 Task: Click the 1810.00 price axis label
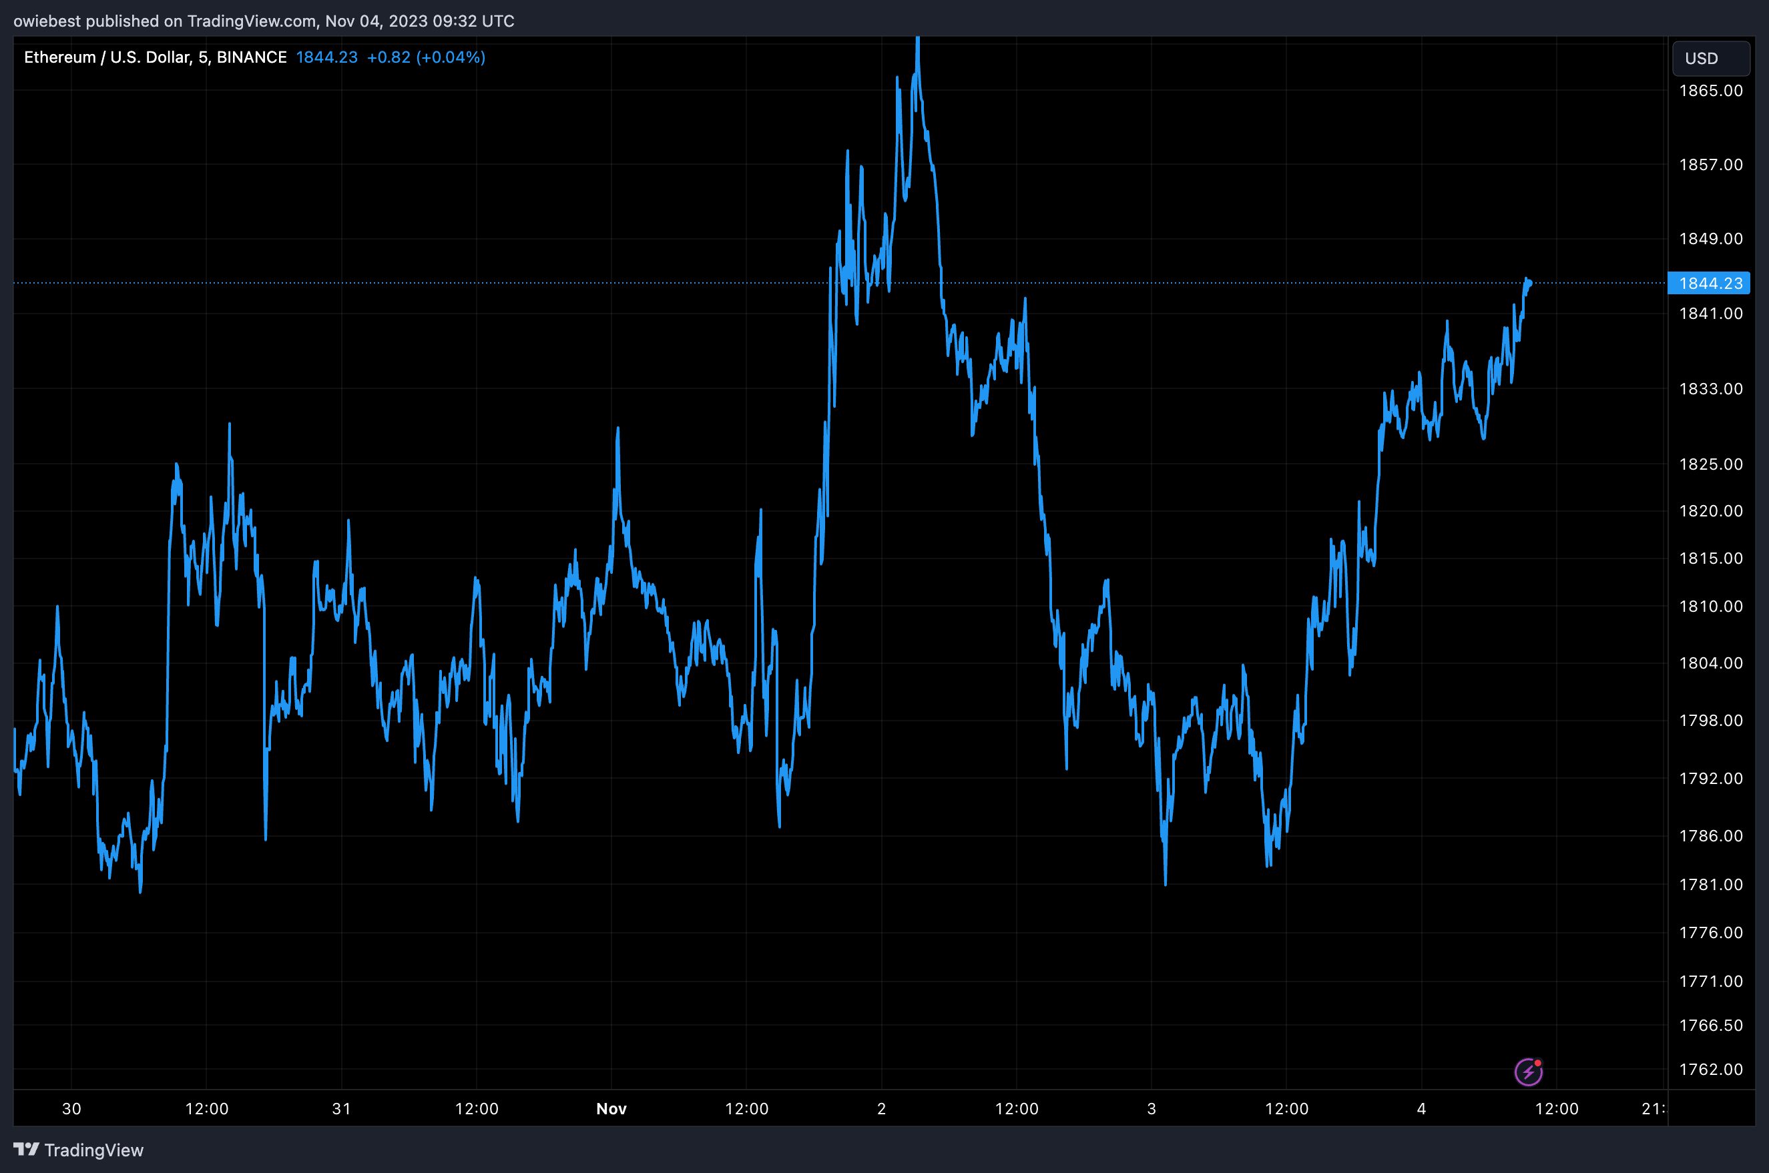(x=1711, y=607)
